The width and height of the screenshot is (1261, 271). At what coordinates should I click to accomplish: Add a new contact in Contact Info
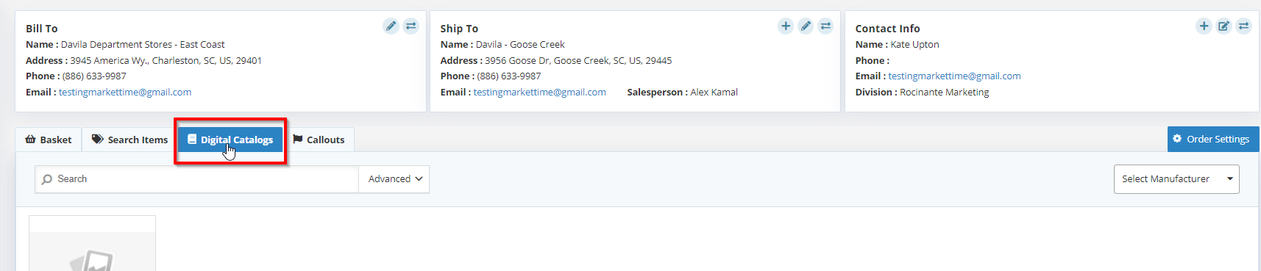1204,26
